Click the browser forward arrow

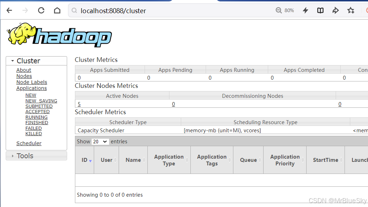25,10
